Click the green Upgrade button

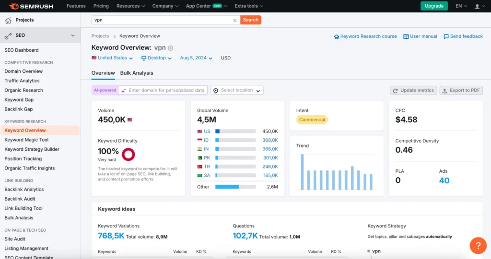(x=434, y=6)
